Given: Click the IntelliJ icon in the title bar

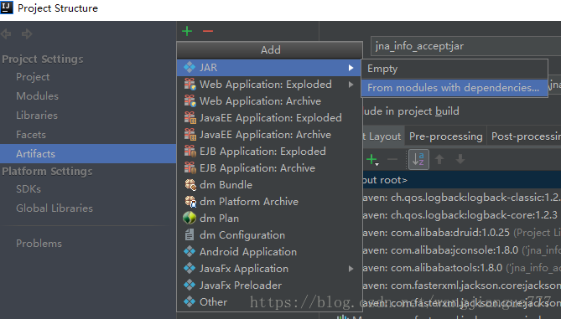Looking at the screenshot, I should tap(7, 8).
